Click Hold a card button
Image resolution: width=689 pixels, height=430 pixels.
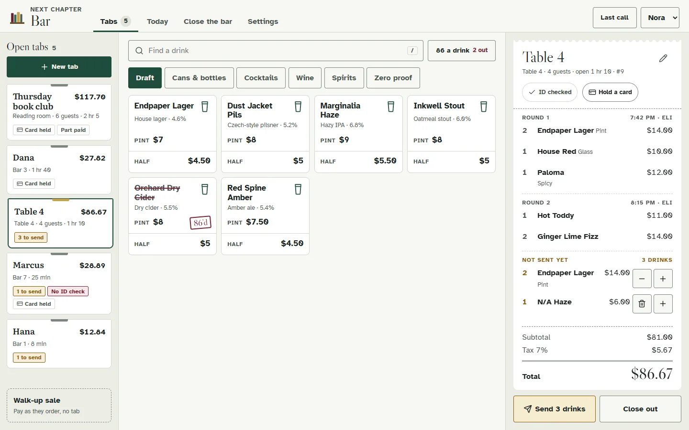(x=610, y=92)
